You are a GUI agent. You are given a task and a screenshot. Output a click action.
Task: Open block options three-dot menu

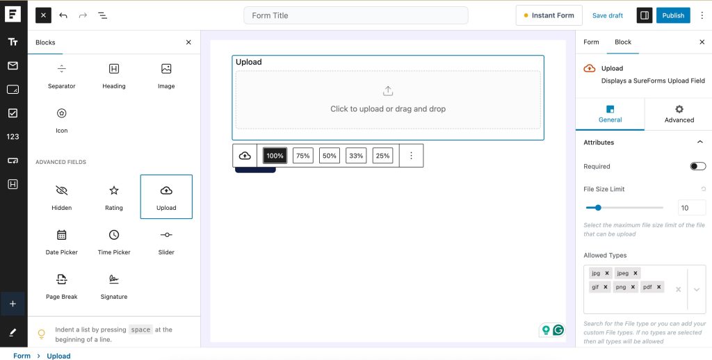click(411, 156)
